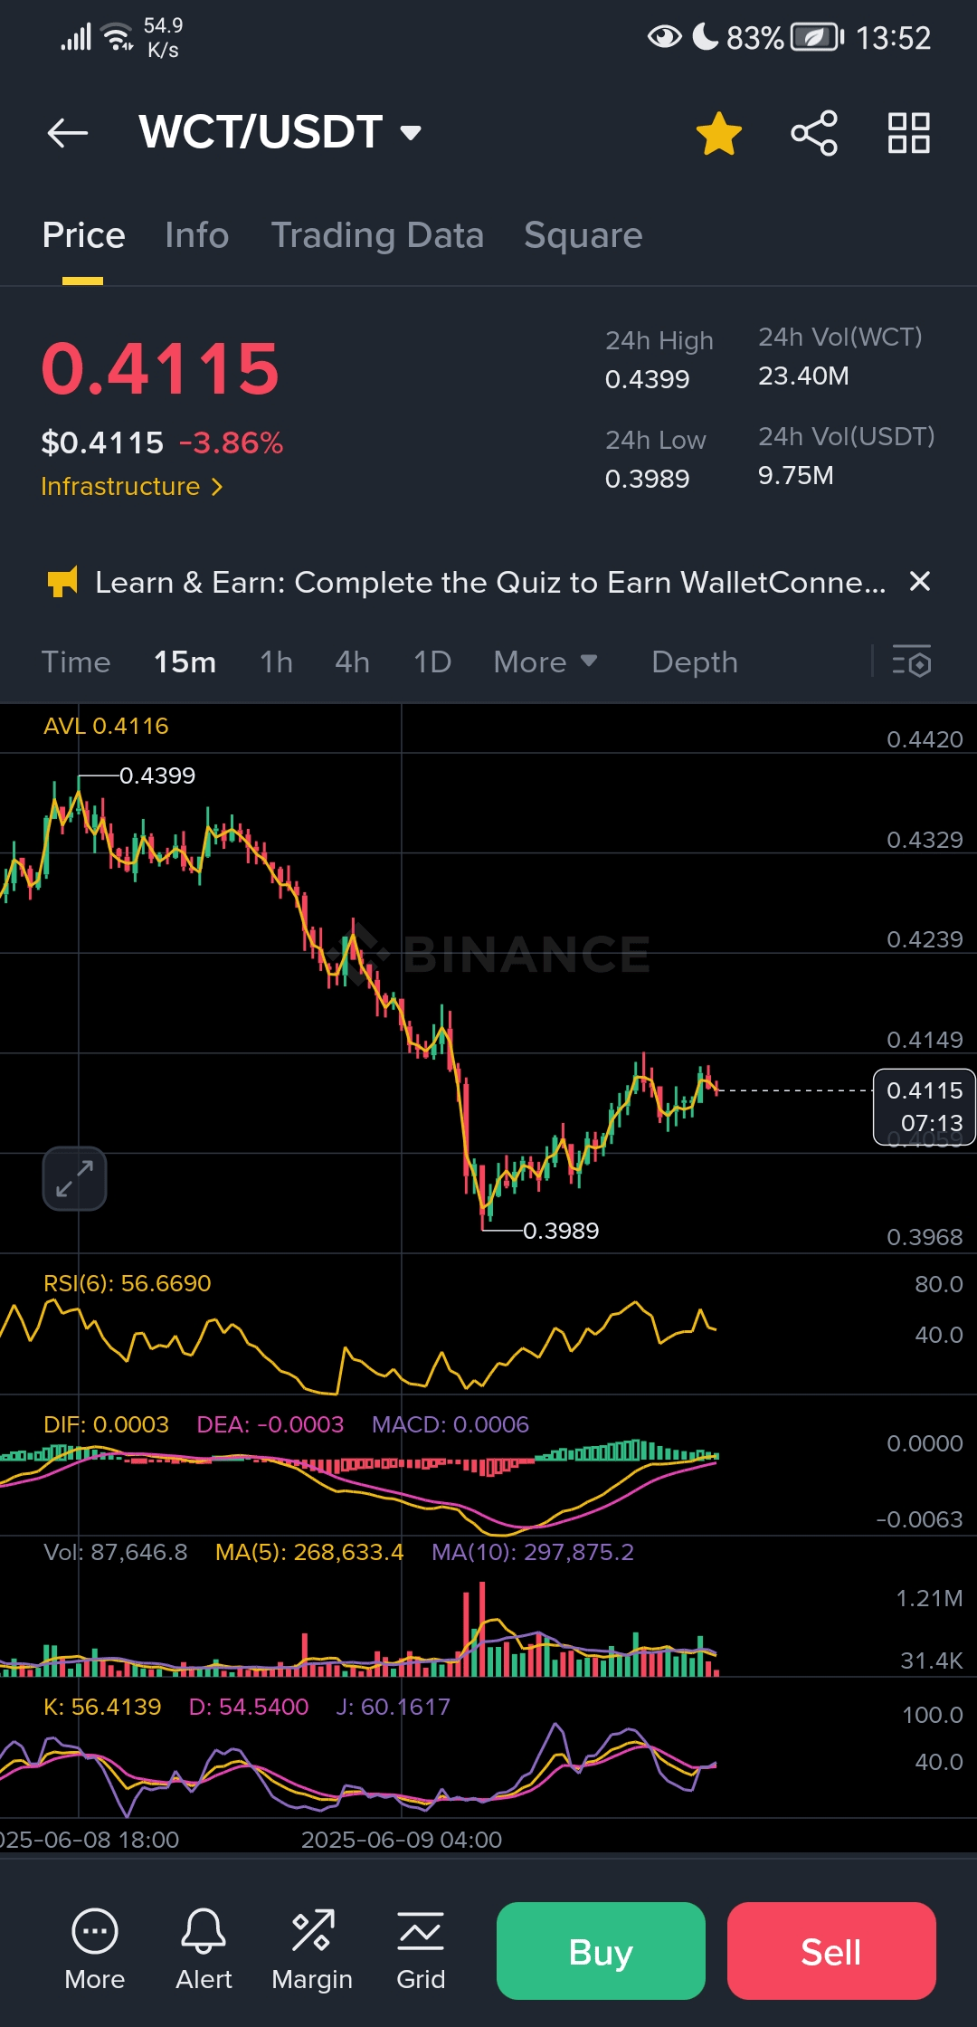
Task: Expand the More intervals dropdown
Action: coord(545,662)
